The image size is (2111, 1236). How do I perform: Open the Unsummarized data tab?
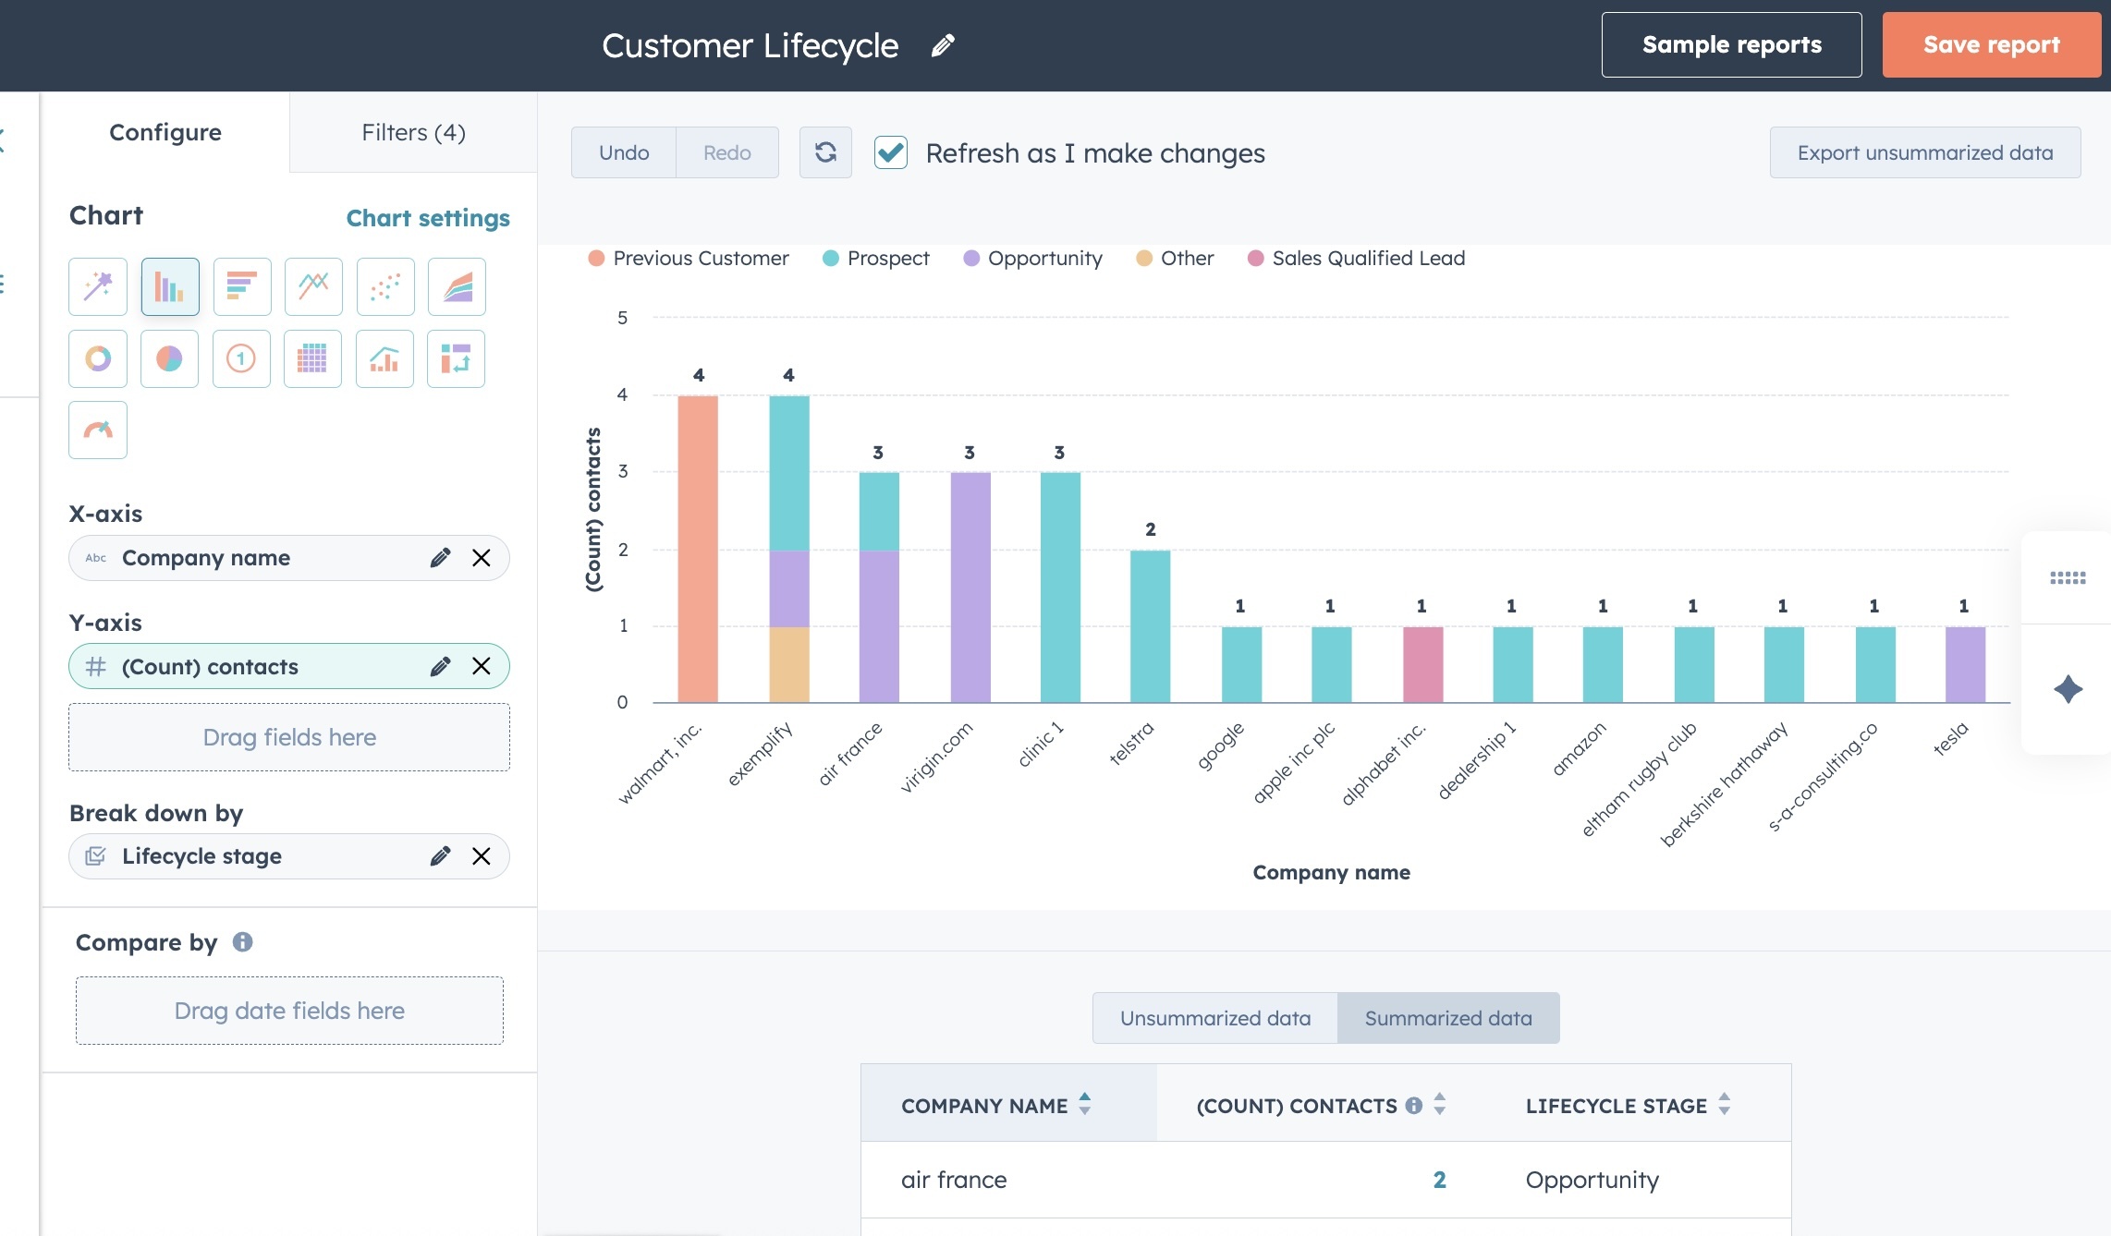coord(1214,1018)
